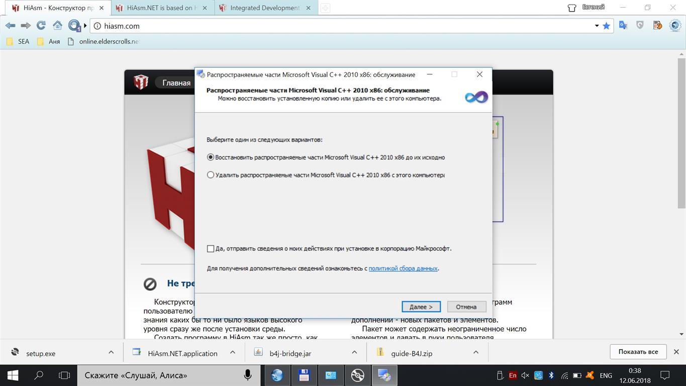Click the muted volume icon in the tray
The width and height of the screenshot is (686, 386).
click(x=525, y=375)
